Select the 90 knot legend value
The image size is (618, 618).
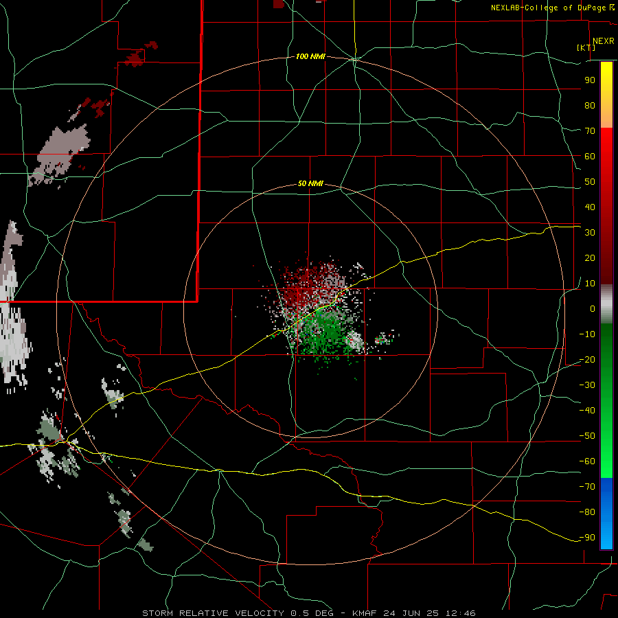tap(590, 80)
